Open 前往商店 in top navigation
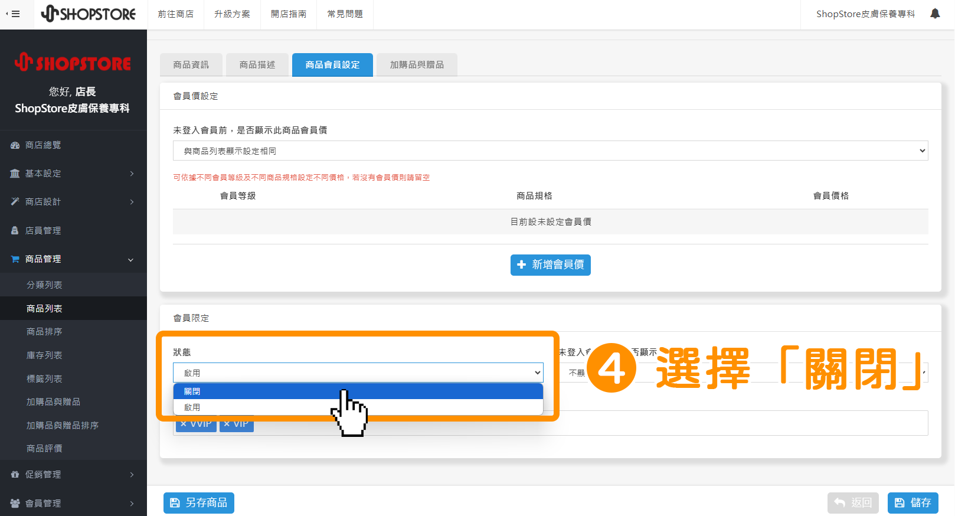Screen dimensions: 955x516 click(176, 14)
